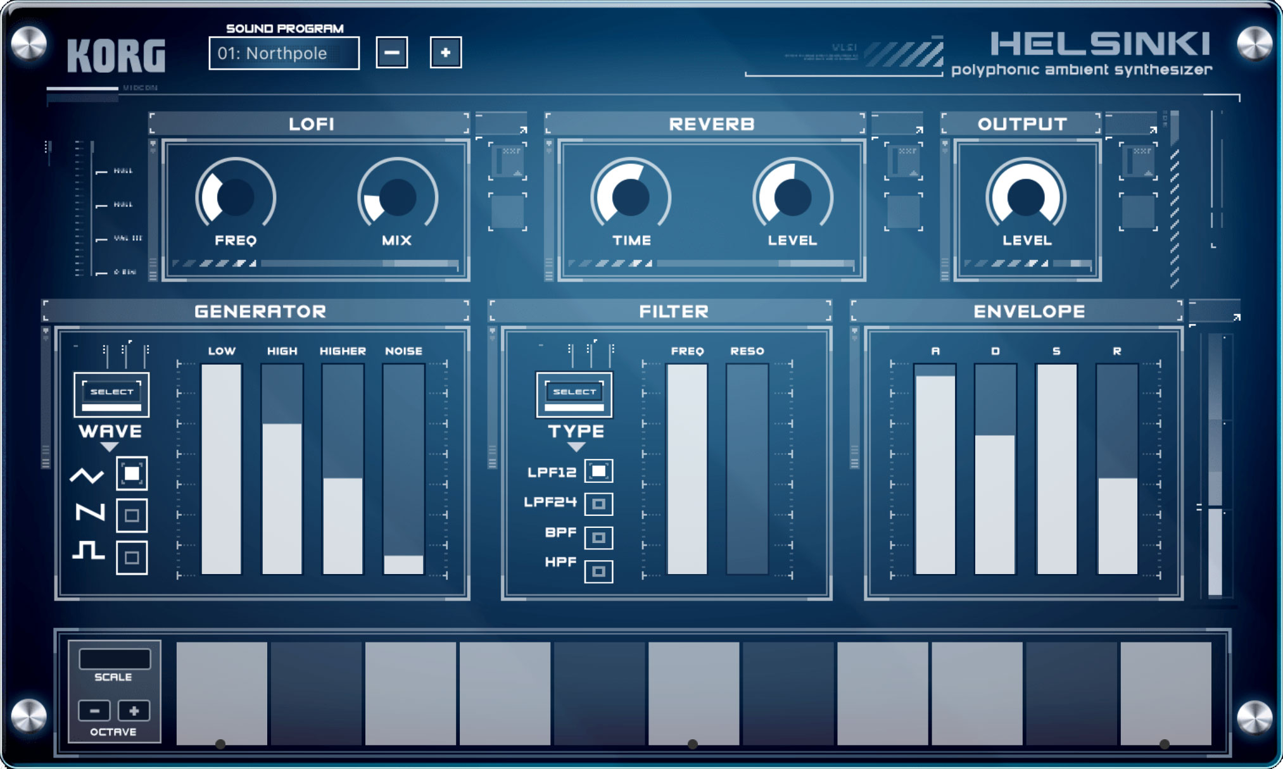Click the square pulse wave icon
Viewport: 1283px width, 769px height.
click(88, 550)
